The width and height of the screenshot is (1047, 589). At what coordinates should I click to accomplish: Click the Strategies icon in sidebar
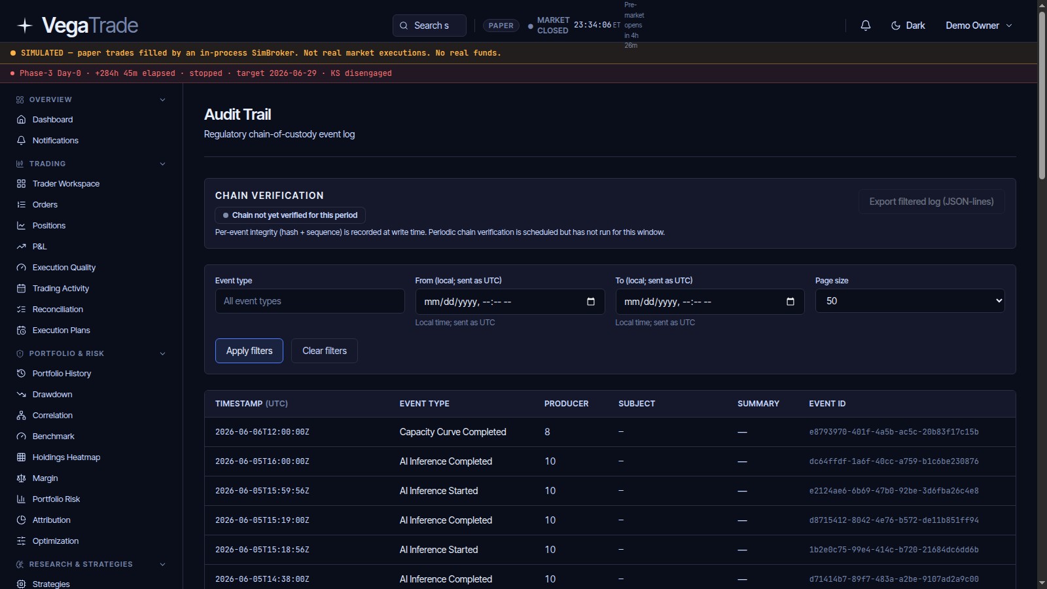tap(21, 584)
